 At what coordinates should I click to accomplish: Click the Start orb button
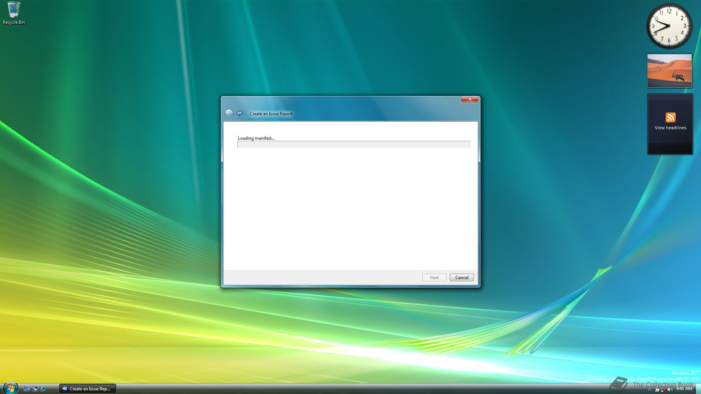pyautogui.click(x=10, y=388)
